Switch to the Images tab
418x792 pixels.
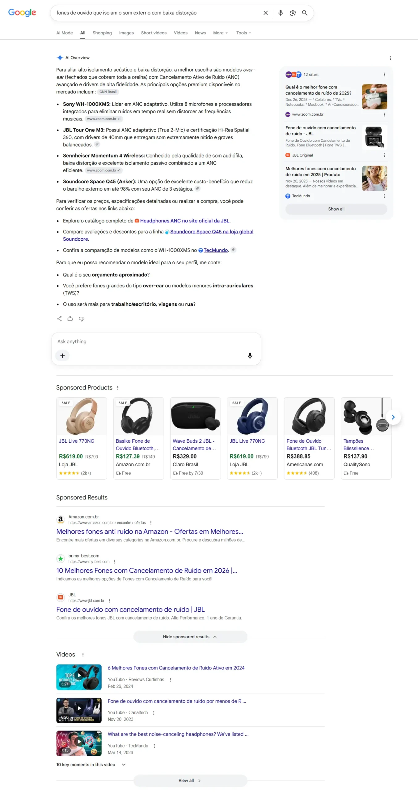126,33
